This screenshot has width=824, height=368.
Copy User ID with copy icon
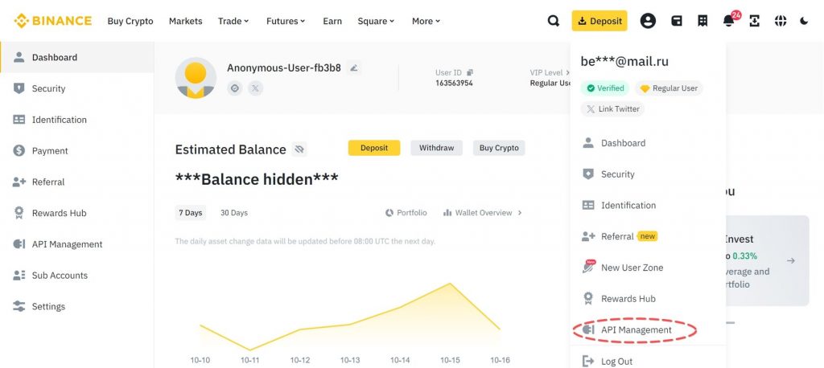(x=470, y=72)
